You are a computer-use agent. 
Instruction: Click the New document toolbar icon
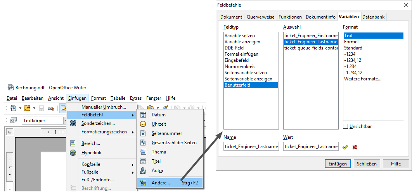coord(14,108)
